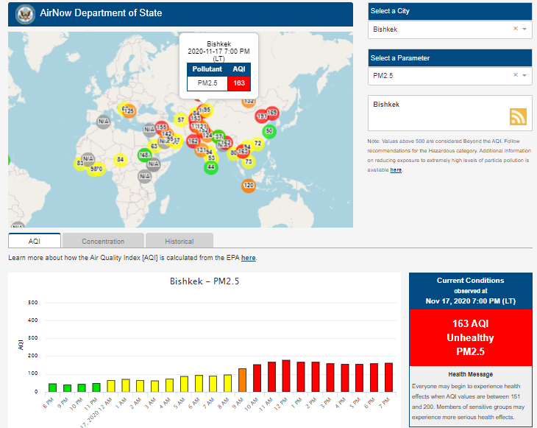Click the red 163 AQI cell in popup
This screenshot has height=428, width=537.
pos(238,83)
